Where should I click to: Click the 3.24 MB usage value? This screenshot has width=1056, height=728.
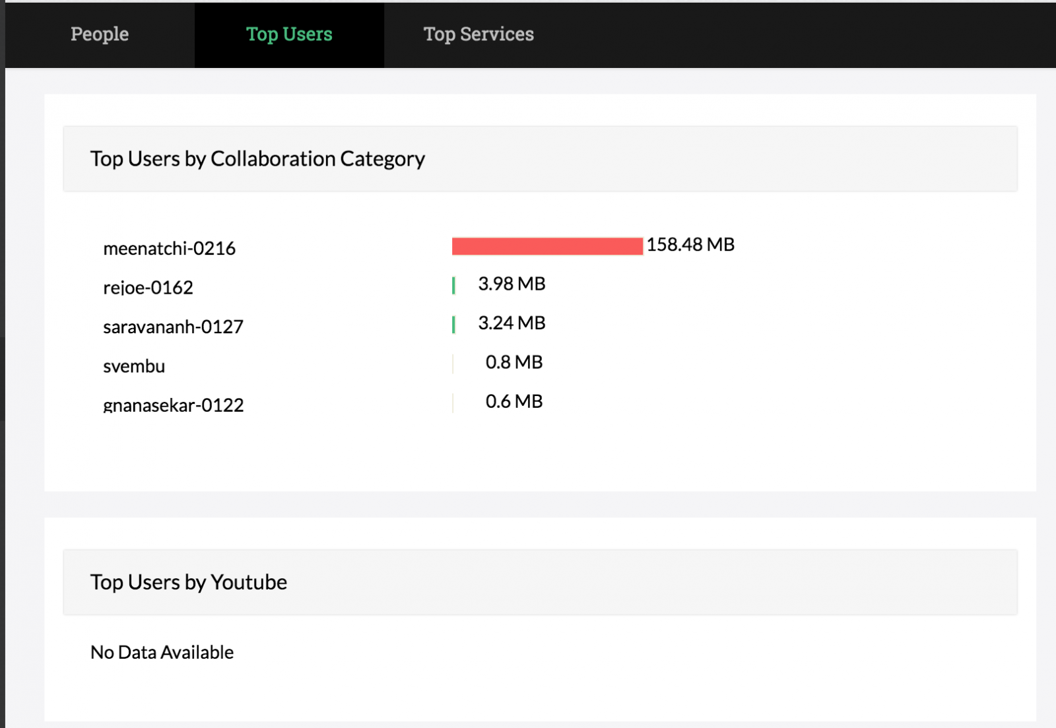(511, 323)
